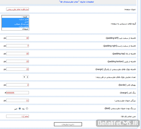
Task: Click the all votes text input field
Action: click(17, 116)
